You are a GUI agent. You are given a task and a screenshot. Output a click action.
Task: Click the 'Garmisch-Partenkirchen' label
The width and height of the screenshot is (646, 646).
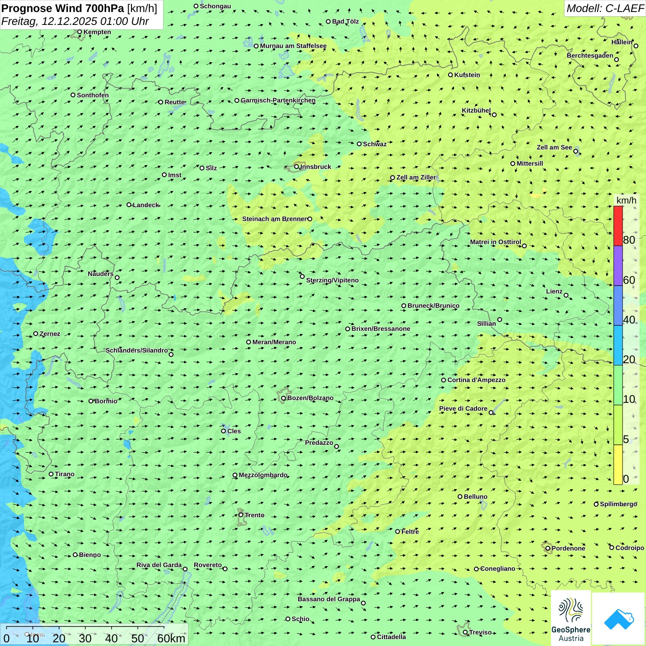(278, 100)
